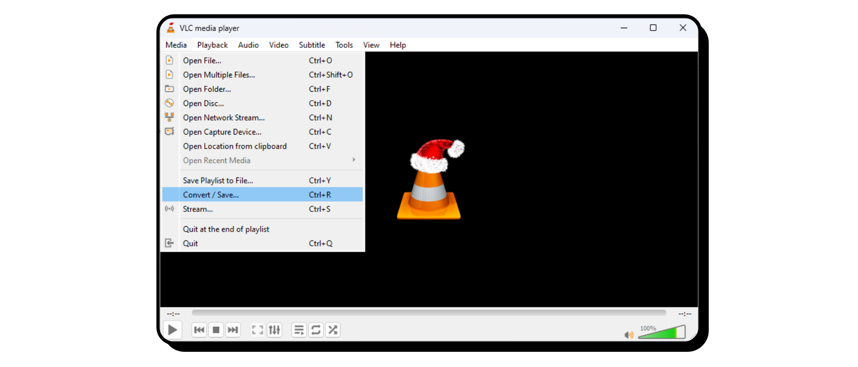Viewport: 858px width, 367px height.
Task: Open Multiple Files icon in menu
Action: 169,75
